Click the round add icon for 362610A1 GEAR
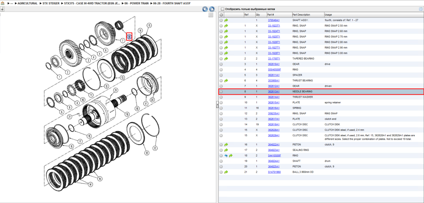 [221, 64]
